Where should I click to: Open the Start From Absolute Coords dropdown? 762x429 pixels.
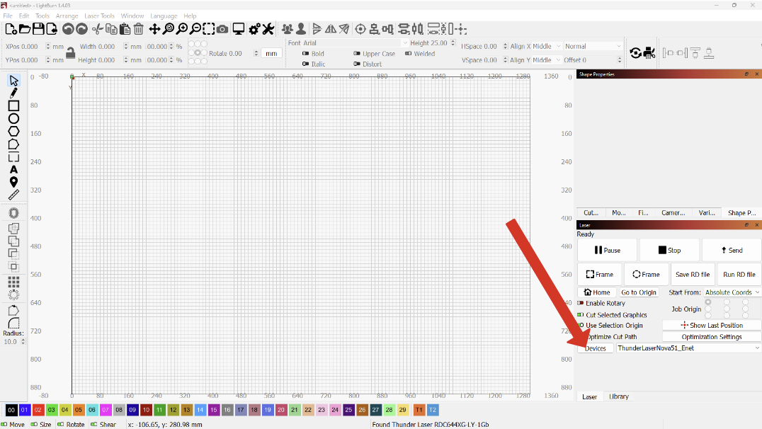[x=732, y=292]
